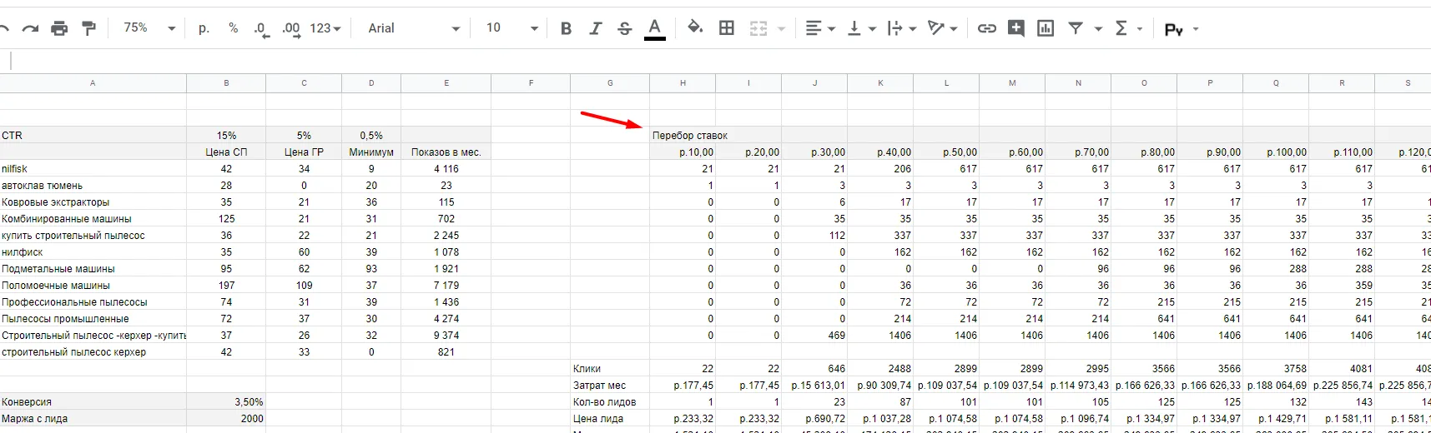Select the 15% CTR cell
This screenshot has height=433, width=1431.
pos(226,135)
